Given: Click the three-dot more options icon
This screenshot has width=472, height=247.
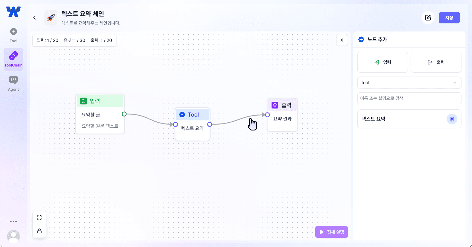Looking at the screenshot, I should [x=13, y=221].
